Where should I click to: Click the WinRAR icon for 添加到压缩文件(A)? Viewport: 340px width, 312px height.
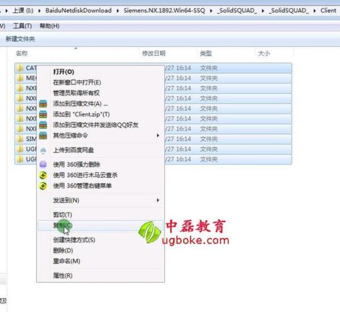43,104
